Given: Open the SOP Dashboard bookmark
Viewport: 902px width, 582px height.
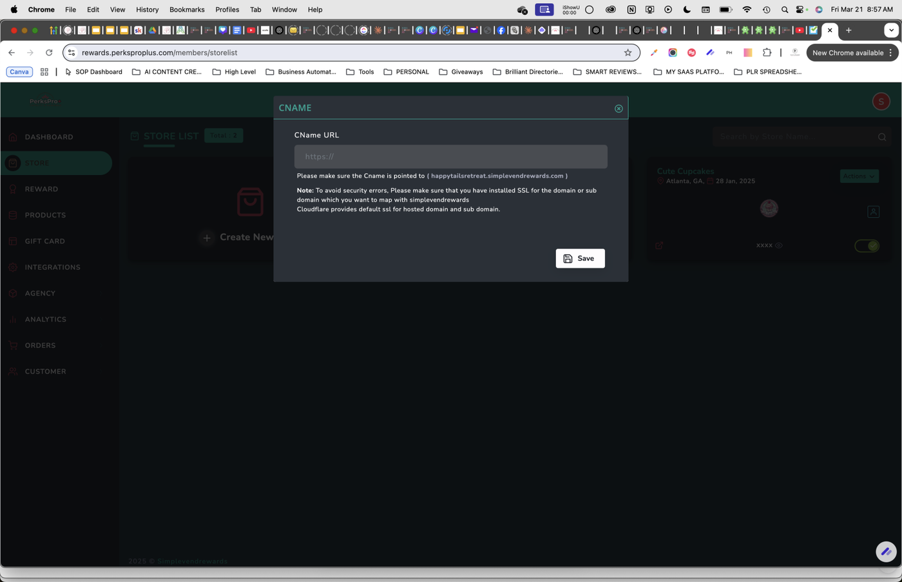Looking at the screenshot, I should click(93, 72).
